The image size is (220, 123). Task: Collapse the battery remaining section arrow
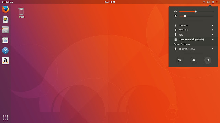tap(213, 40)
